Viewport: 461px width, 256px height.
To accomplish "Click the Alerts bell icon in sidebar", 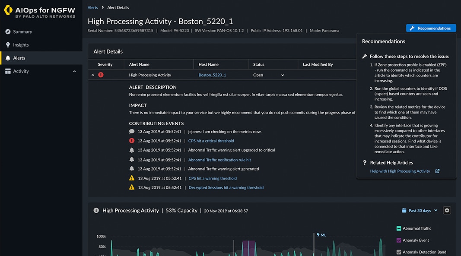I will click(8, 58).
